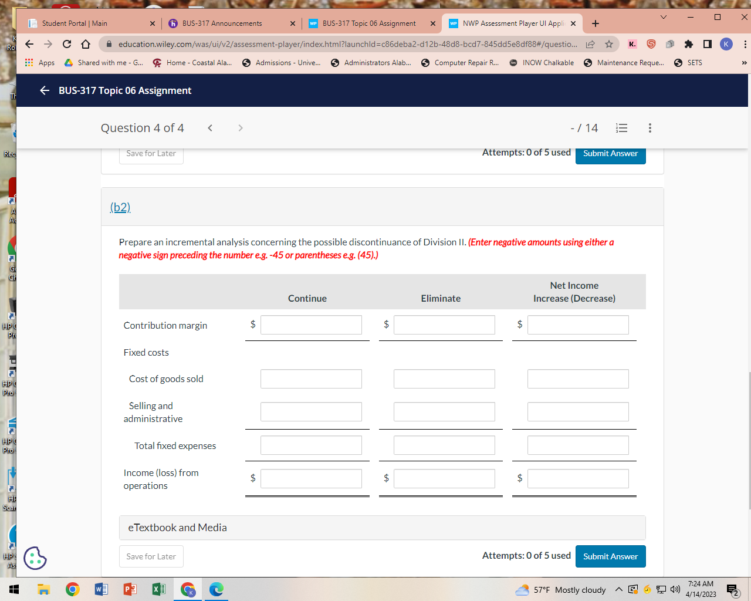This screenshot has width=751, height=601.
Task: Click the previous question arrow
Action: coord(209,128)
